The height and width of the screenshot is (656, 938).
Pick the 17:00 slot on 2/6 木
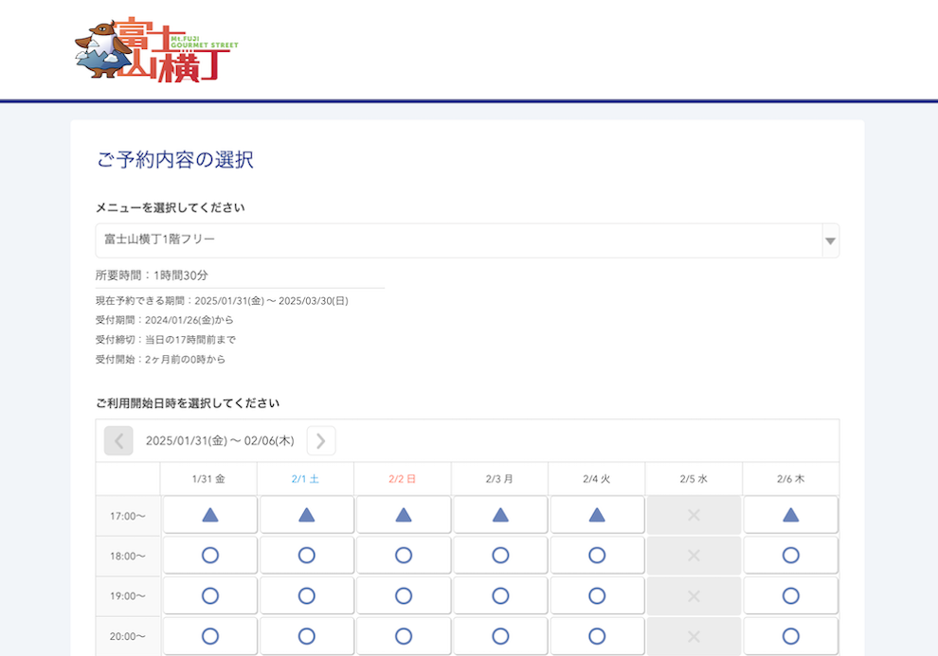click(x=790, y=515)
